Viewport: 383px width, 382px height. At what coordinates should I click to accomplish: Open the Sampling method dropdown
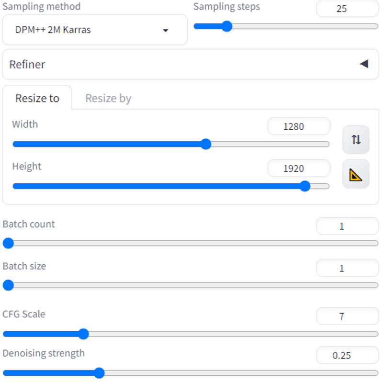tap(95, 30)
